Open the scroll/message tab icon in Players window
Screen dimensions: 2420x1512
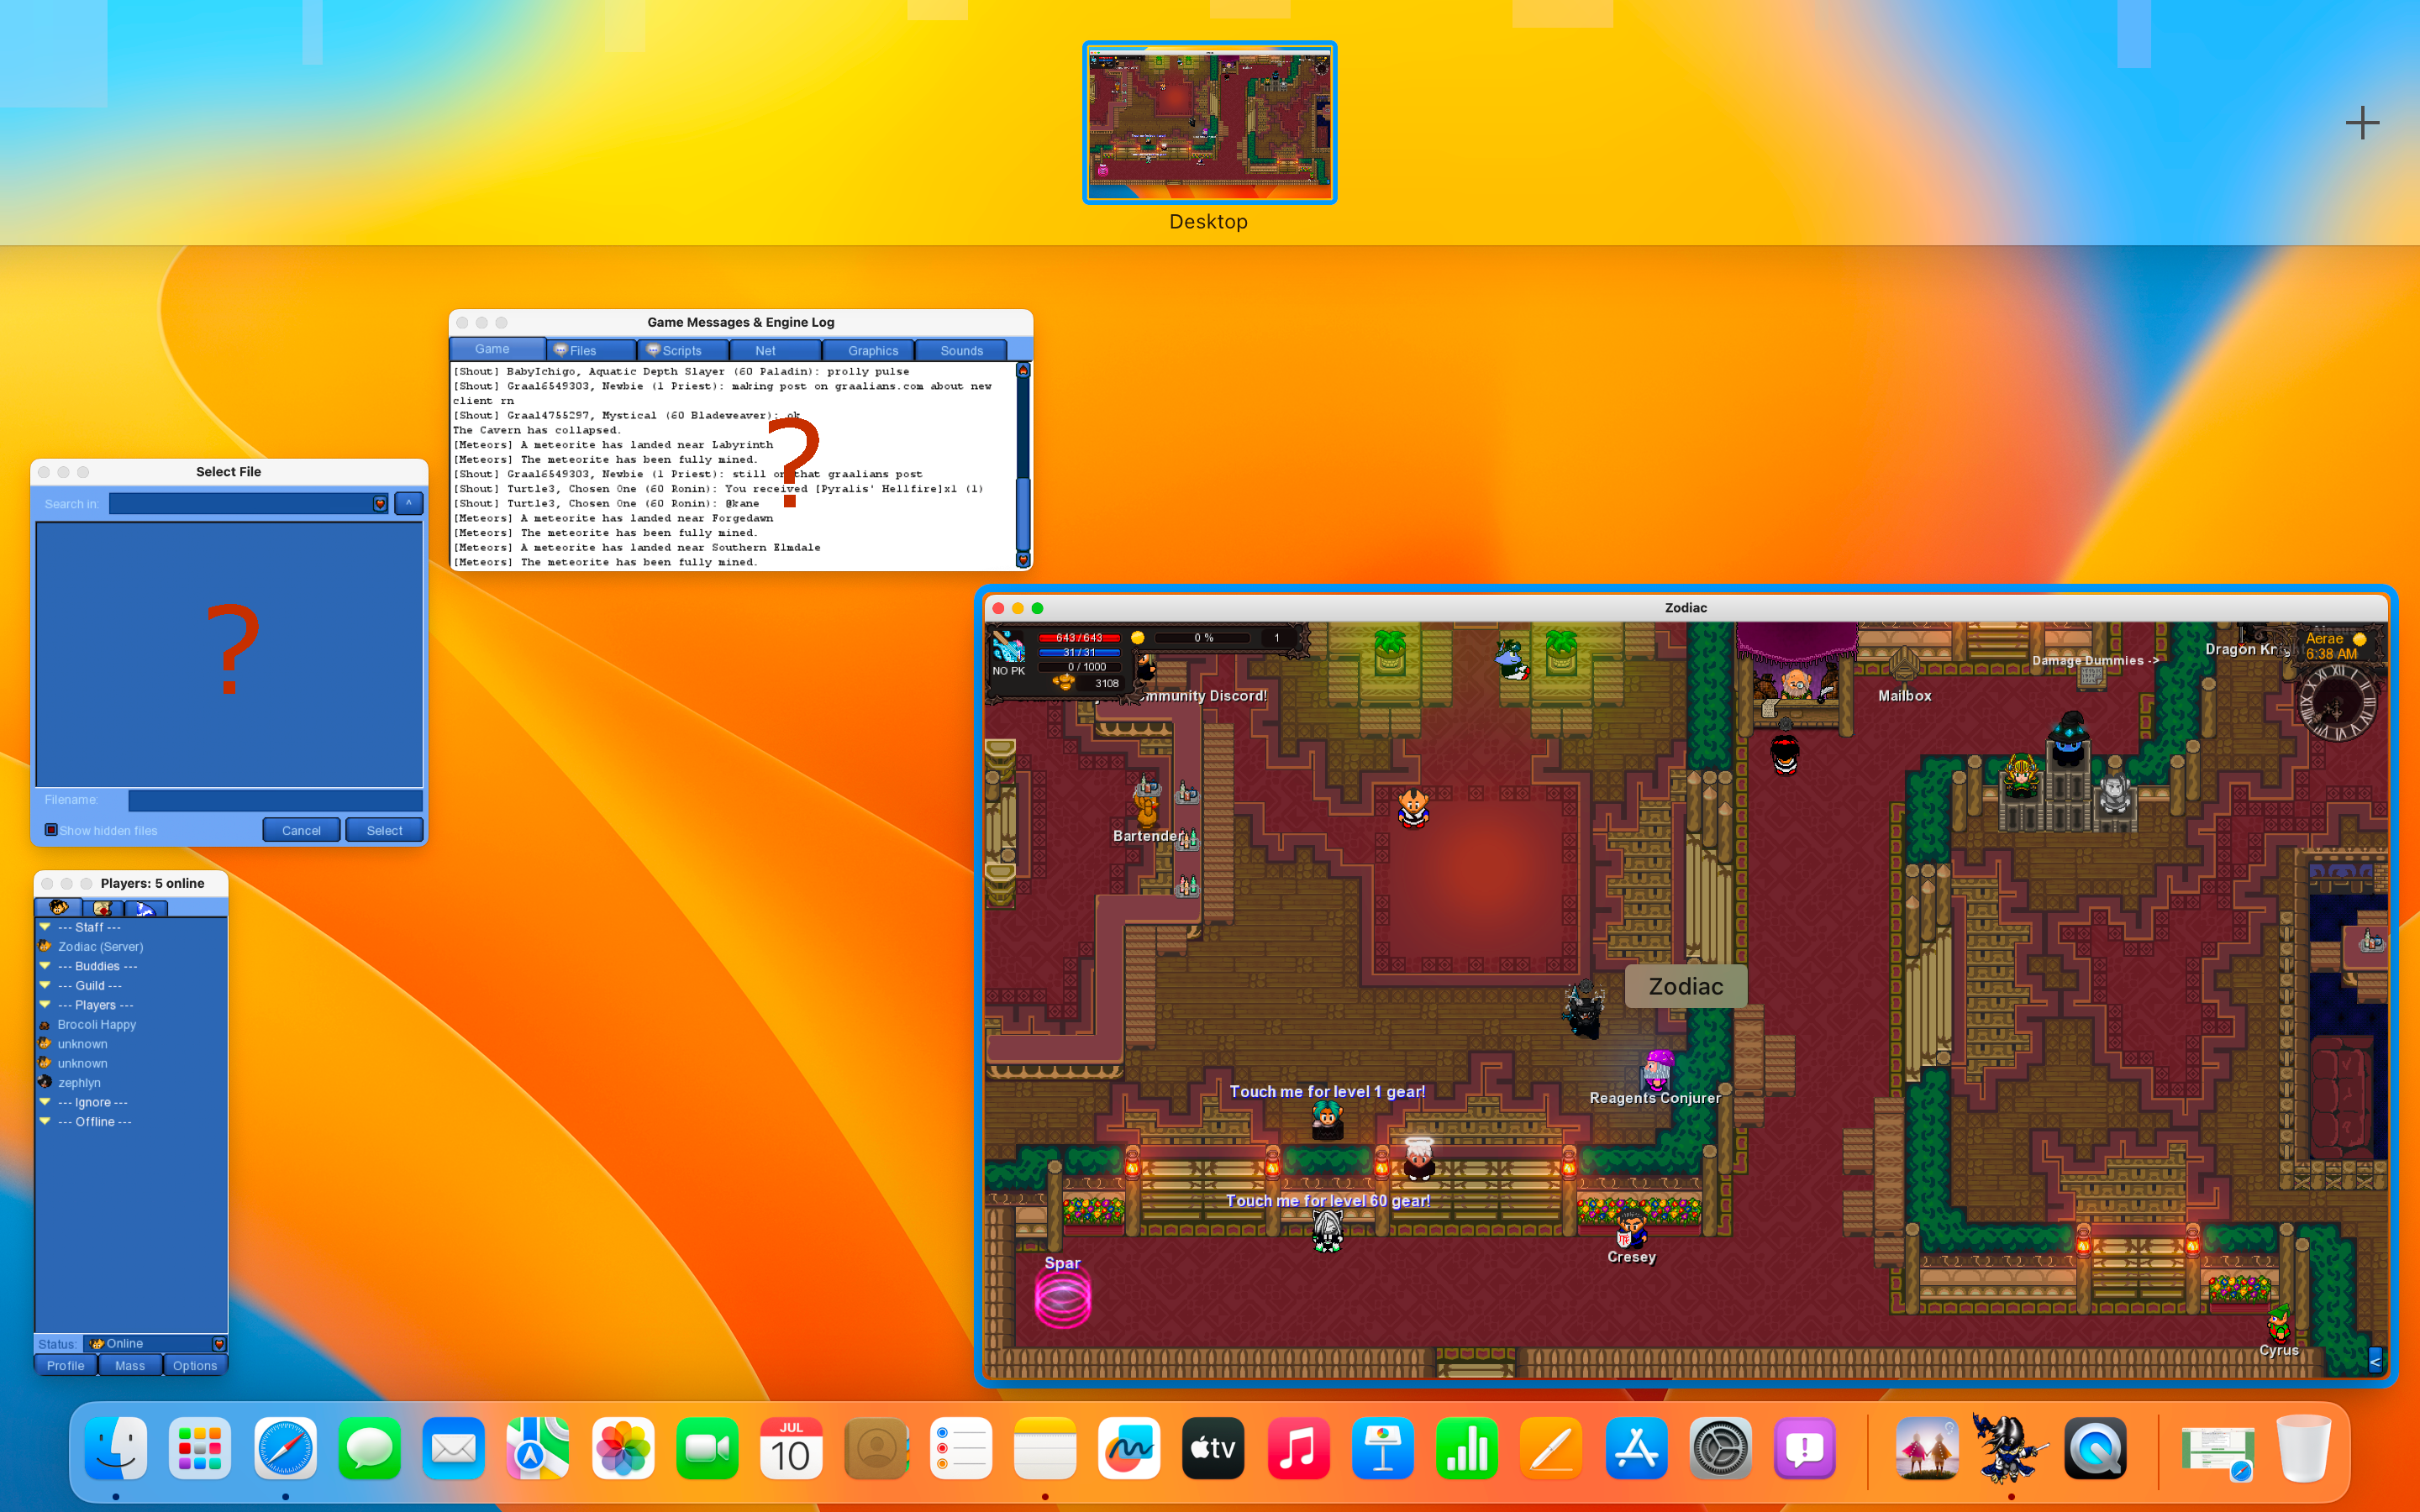[x=102, y=907]
